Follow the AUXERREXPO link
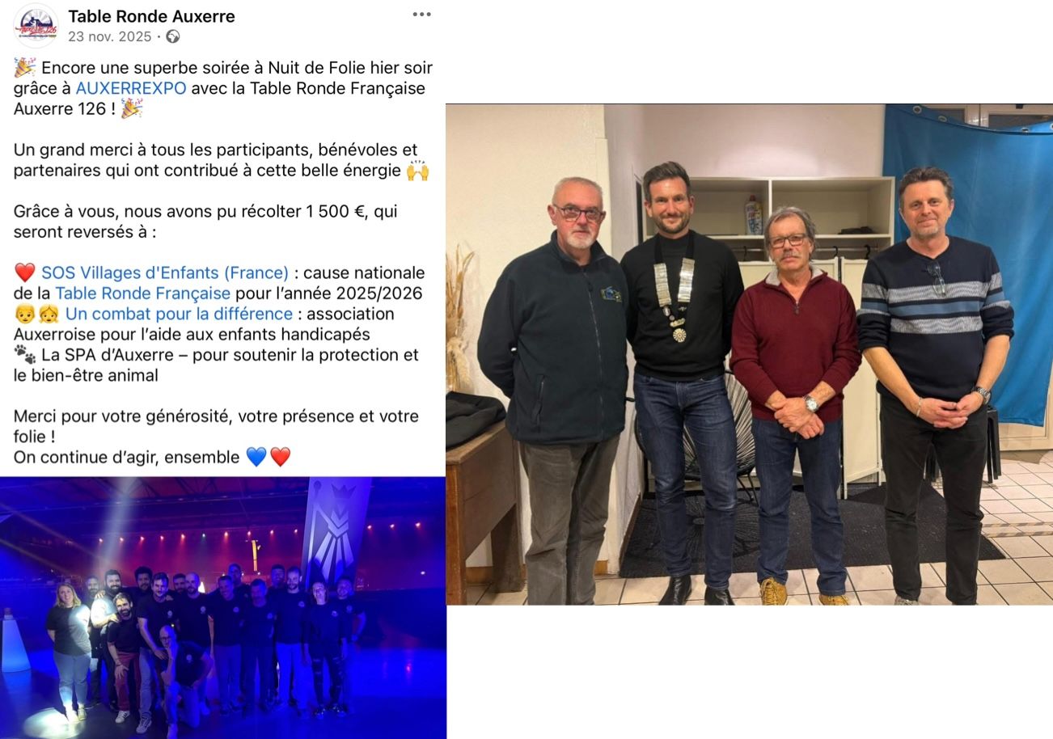 pyautogui.click(x=131, y=88)
